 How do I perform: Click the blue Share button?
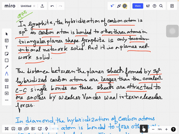pos(138,6)
